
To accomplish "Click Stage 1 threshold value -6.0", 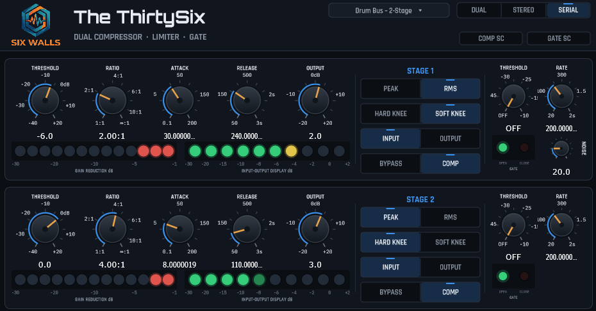I will point(45,136).
